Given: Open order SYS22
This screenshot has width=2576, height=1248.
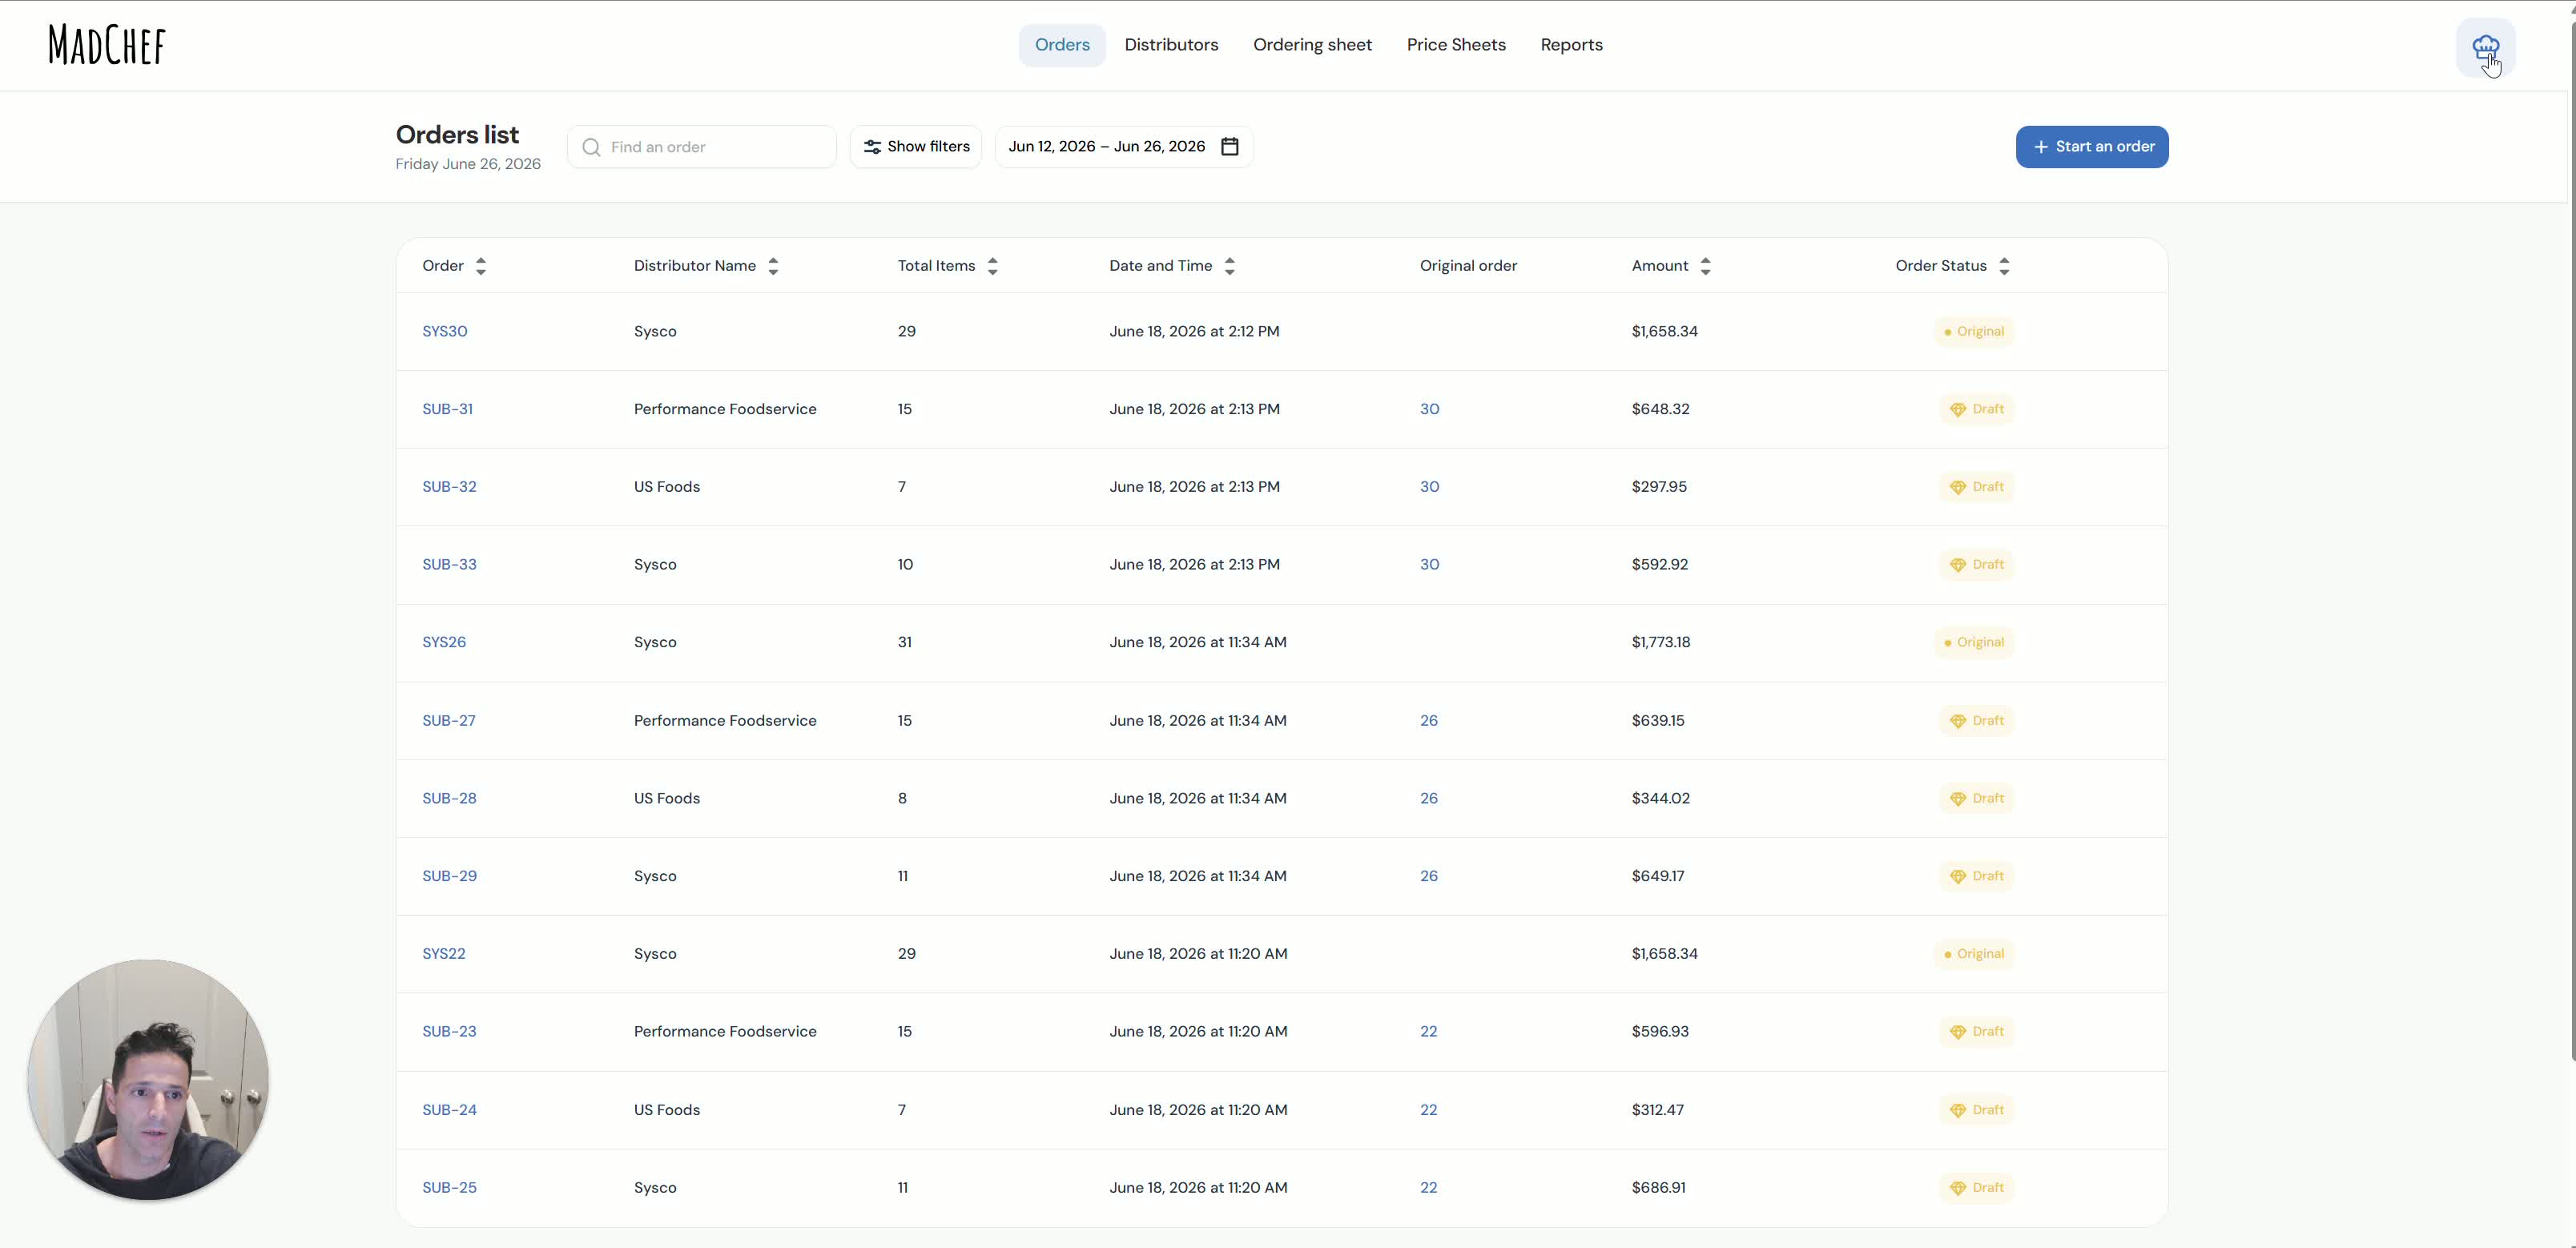Looking at the screenshot, I should [x=444, y=955].
